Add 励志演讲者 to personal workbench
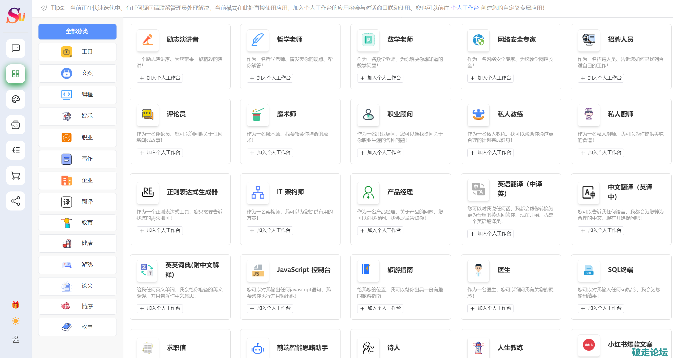 pos(160,78)
